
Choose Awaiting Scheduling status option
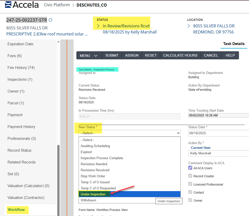[x=95, y=146]
